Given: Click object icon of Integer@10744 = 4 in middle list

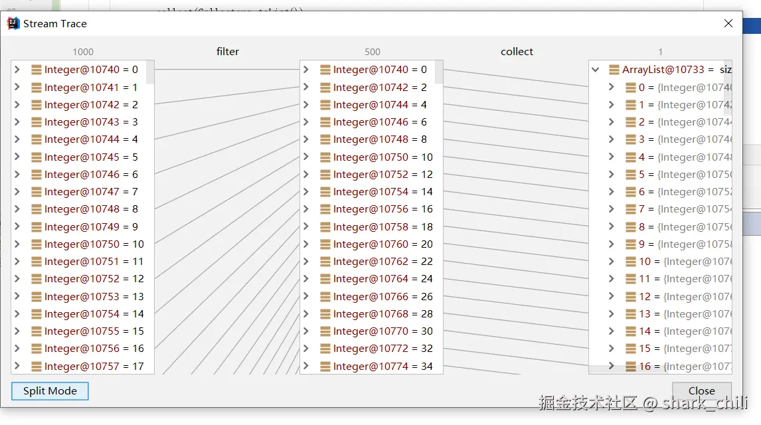Looking at the screenshot, I should [325, 105].
